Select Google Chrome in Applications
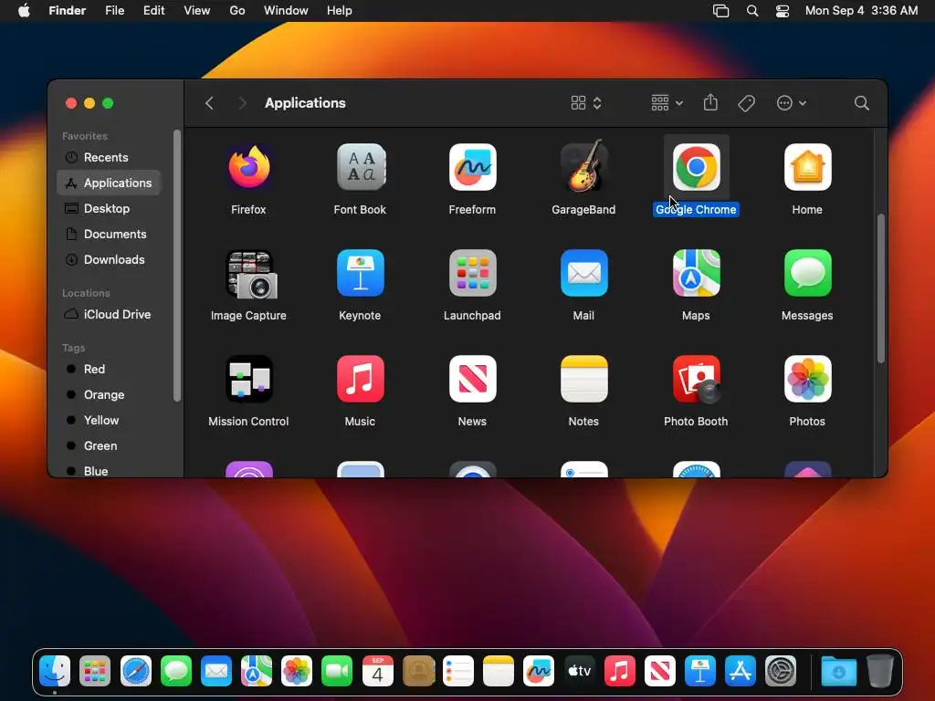This screenshot has width=935, height=701. click(696, 168)
